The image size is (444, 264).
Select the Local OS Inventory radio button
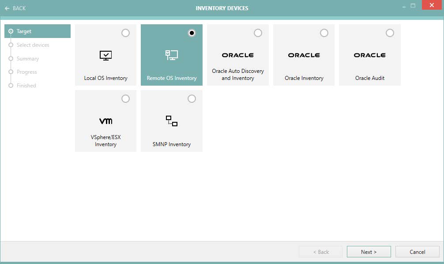pyautogui.click(x=125, y=33)
